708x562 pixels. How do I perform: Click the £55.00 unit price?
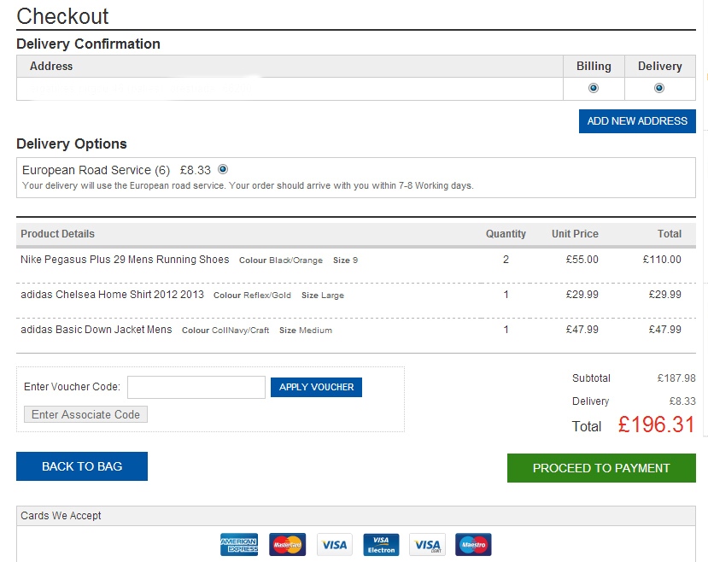tap(582, 260)
